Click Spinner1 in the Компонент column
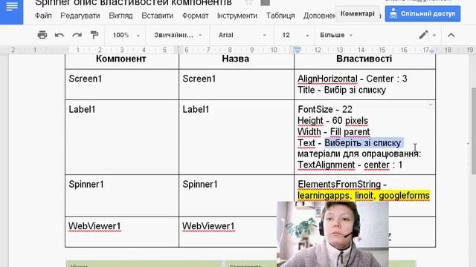The image size is (476, 267). [x=86, y=184]
